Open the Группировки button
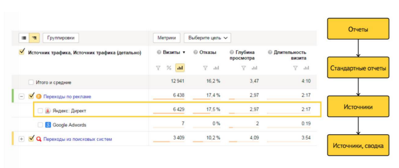Screen dimensions: 399x168 61,38
